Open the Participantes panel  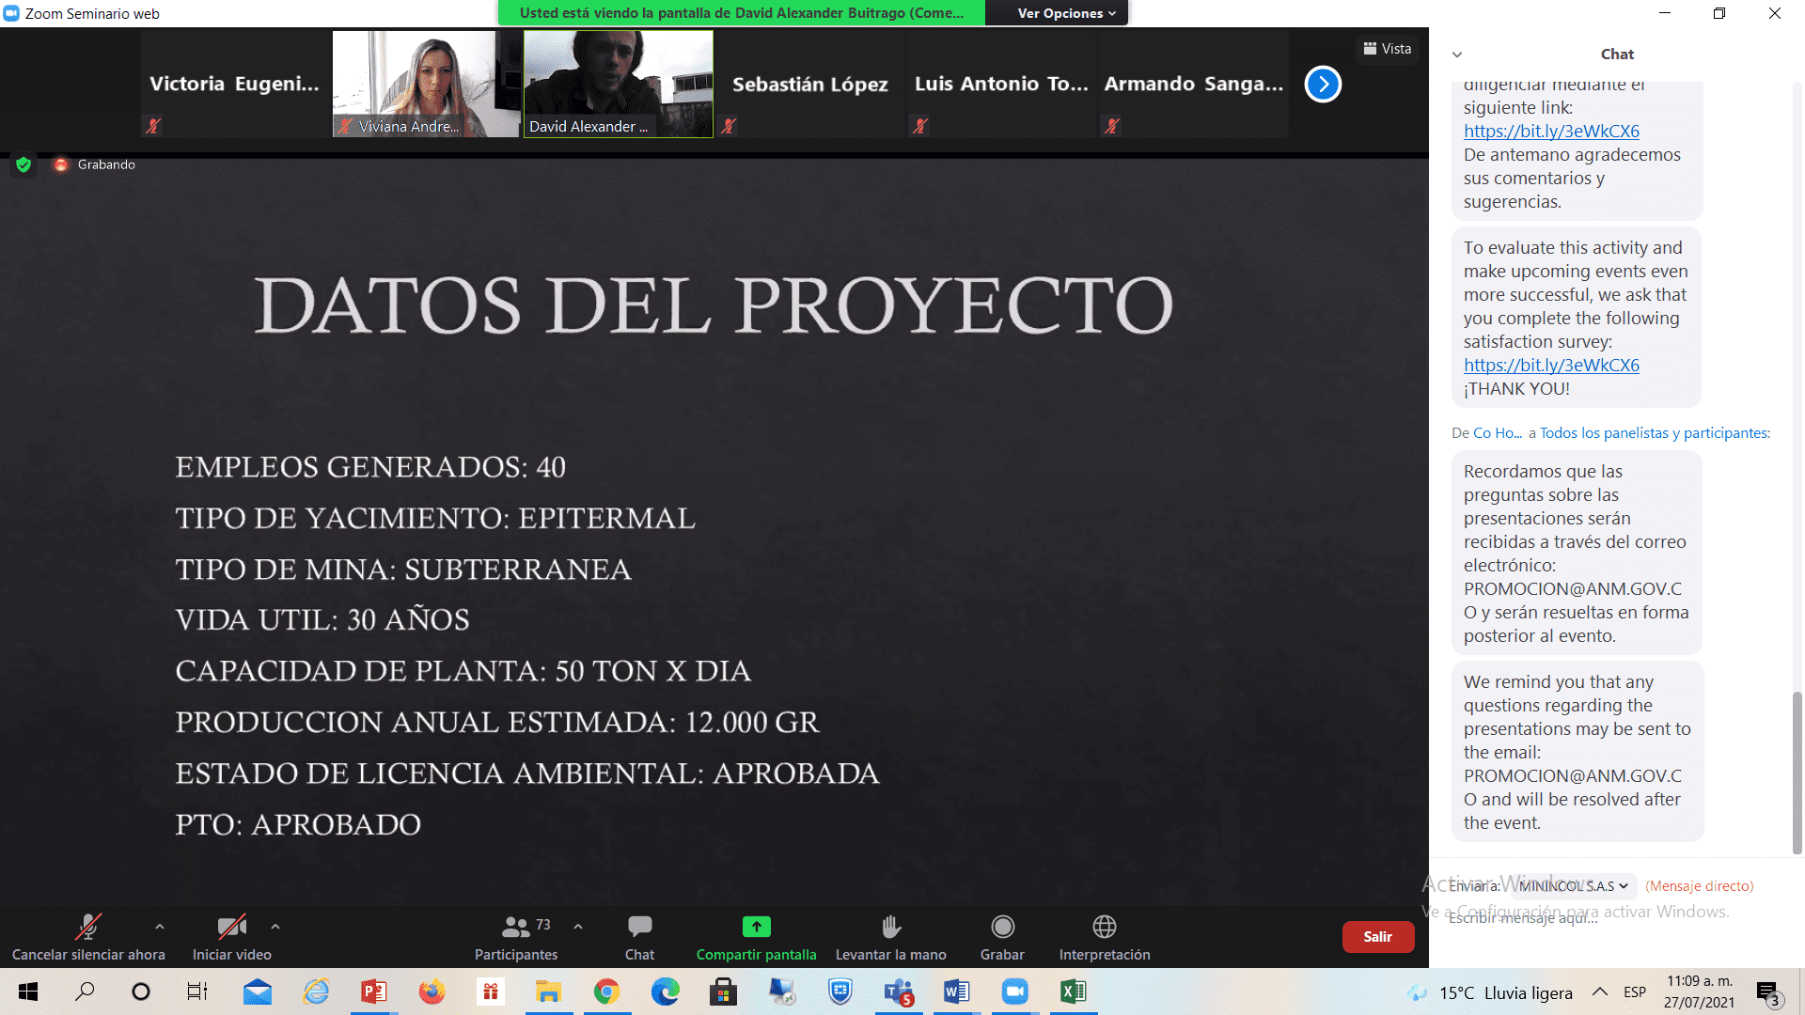(x=516, y=938)
